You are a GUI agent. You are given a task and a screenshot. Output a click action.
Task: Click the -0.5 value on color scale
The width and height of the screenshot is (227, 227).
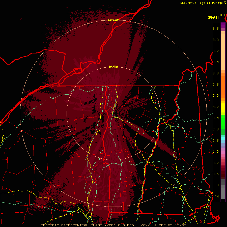[x=215, y=174]
